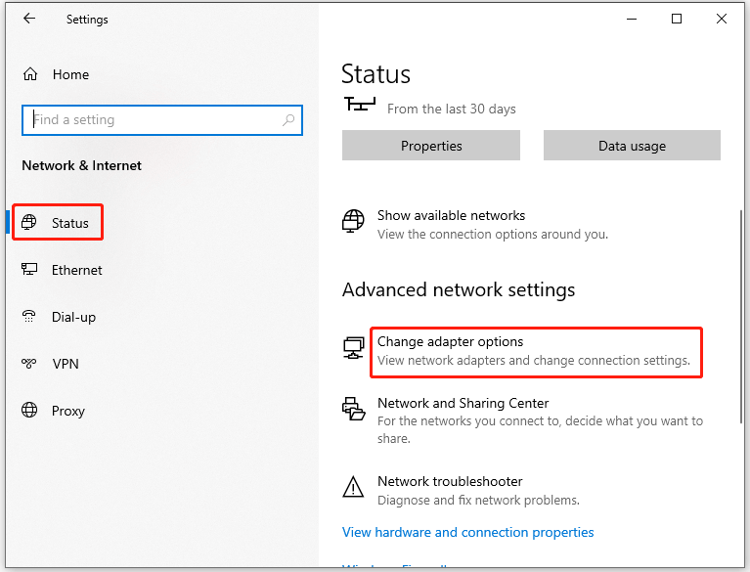Click the vertical scrollbar on the right
This screenshot has width=750, height=572.
[741, 316]
